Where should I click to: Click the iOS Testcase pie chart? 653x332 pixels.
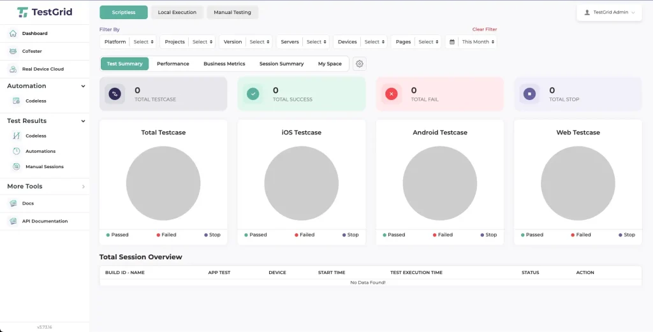[x=302, y=183]
